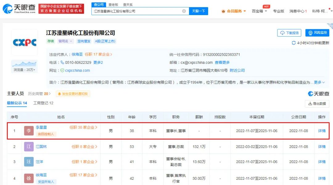Screen dimensions: 333x185
Task: Click the 国家中小企业发展子基金 red banner
Action: (x=61, y=9)
